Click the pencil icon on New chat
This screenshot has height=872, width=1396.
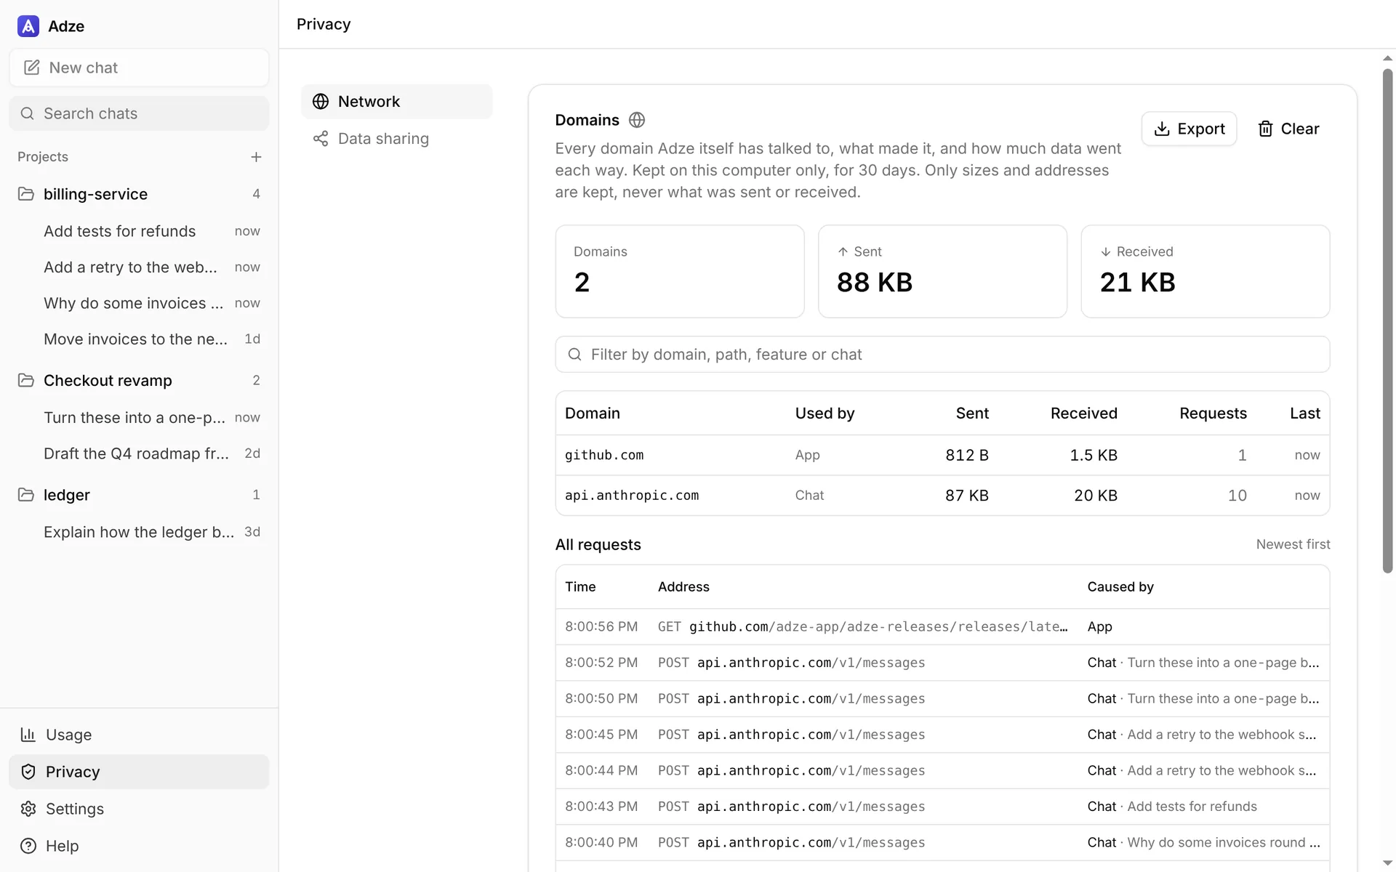[x=32, y=68]
